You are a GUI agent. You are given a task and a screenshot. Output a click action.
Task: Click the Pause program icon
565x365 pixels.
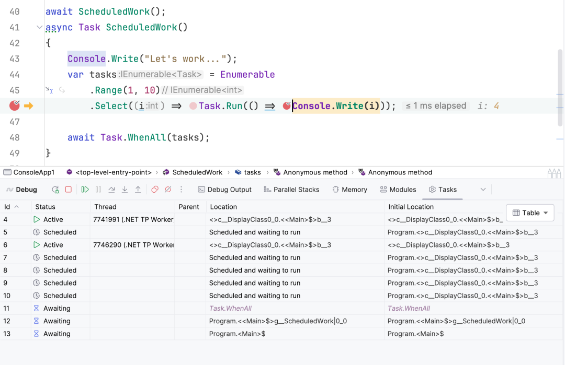[98, 189]
